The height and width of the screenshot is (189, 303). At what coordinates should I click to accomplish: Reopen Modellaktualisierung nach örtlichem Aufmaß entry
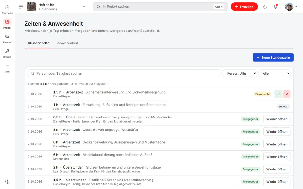[x=277, y=157]
